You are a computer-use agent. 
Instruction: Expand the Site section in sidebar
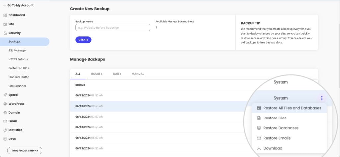coord(11,24)
